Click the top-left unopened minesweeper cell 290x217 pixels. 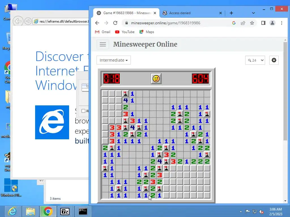pos(105,94)
